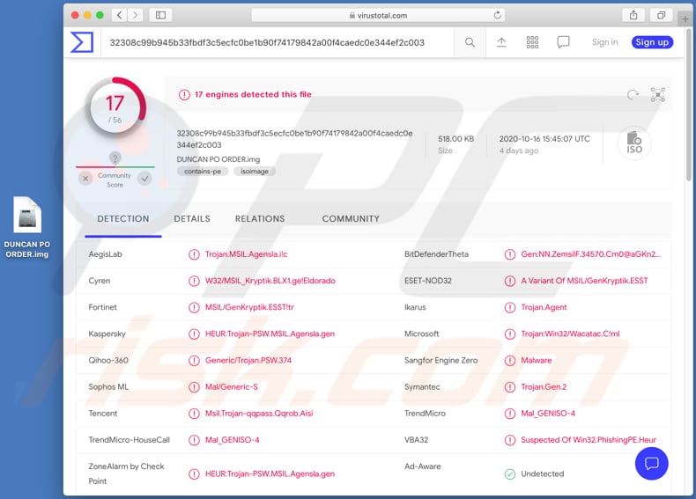Click the ISO file type icon

(634, 143)
